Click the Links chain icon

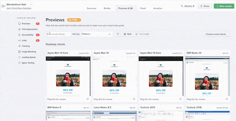coord(19,41)
